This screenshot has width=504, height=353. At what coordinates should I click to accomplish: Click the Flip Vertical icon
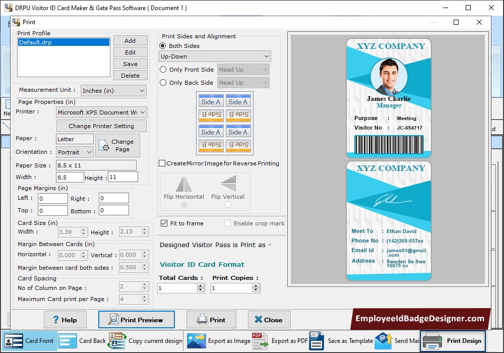point(228,183)
